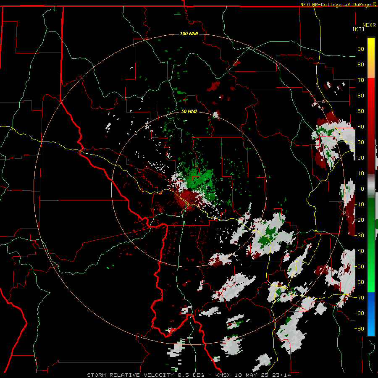Viewport: 378px width, 378px height.
Task: Click the -70 scale value
Action: [x=360, y=298]
